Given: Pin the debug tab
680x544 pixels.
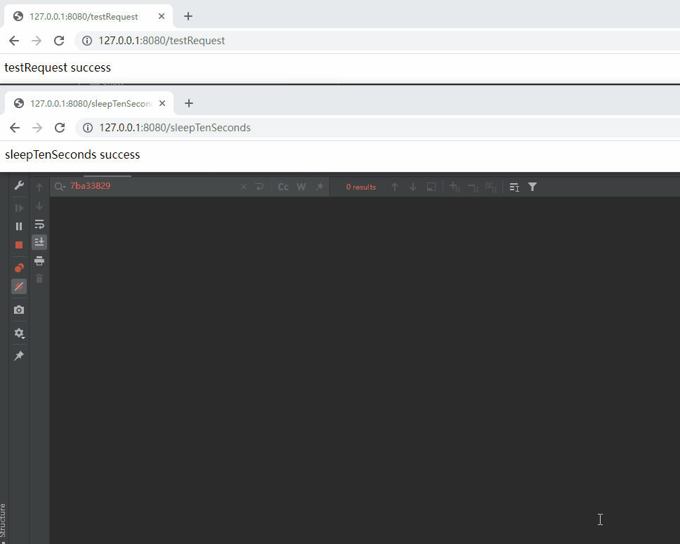Looking at the screenshot, I should [19, 356].
